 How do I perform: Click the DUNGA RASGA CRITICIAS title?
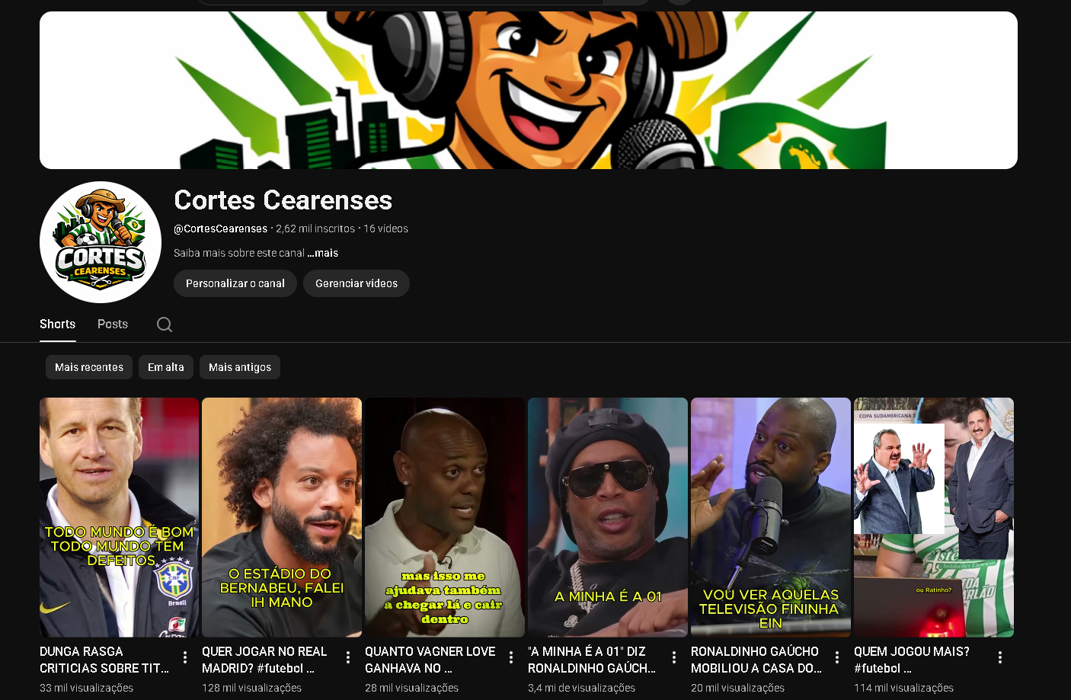105,660
